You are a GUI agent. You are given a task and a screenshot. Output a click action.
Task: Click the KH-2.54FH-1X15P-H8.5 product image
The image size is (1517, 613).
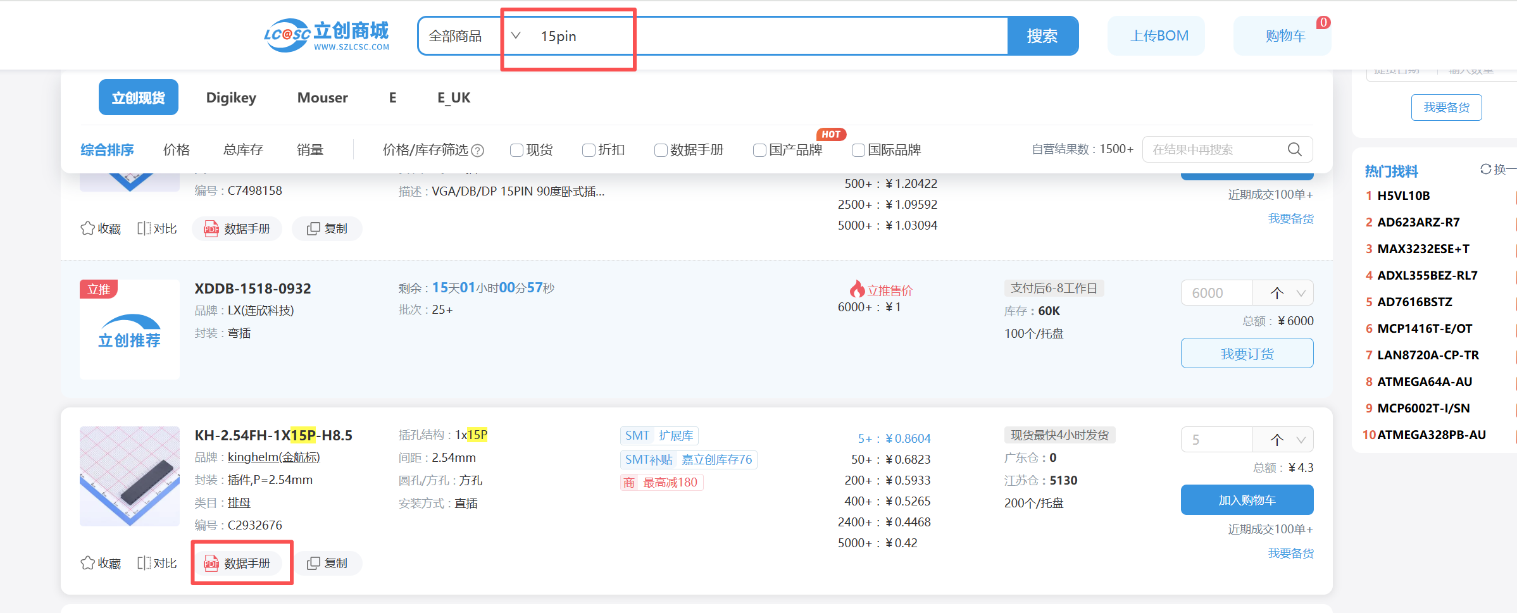coord(130,476)
